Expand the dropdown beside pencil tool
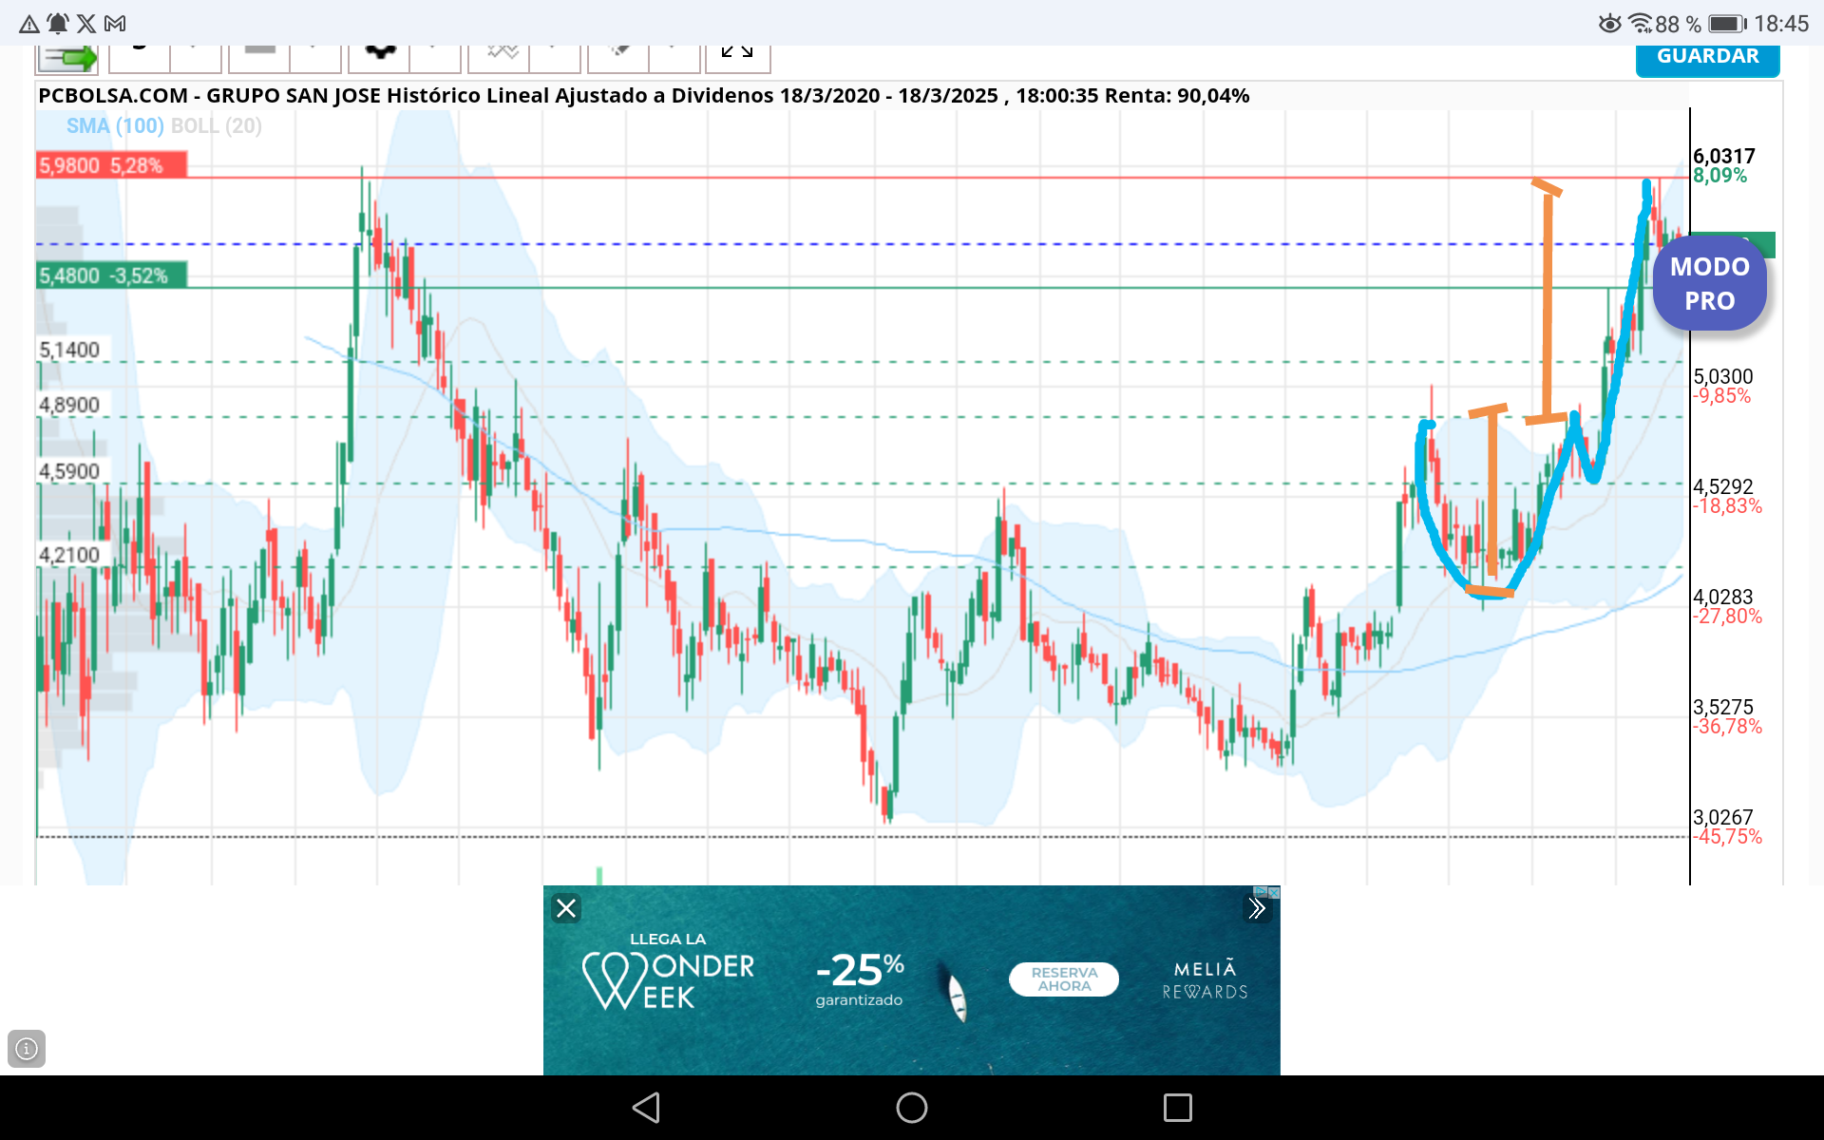This screenshot has width=1824, height=1140. [x=674, y=57]
